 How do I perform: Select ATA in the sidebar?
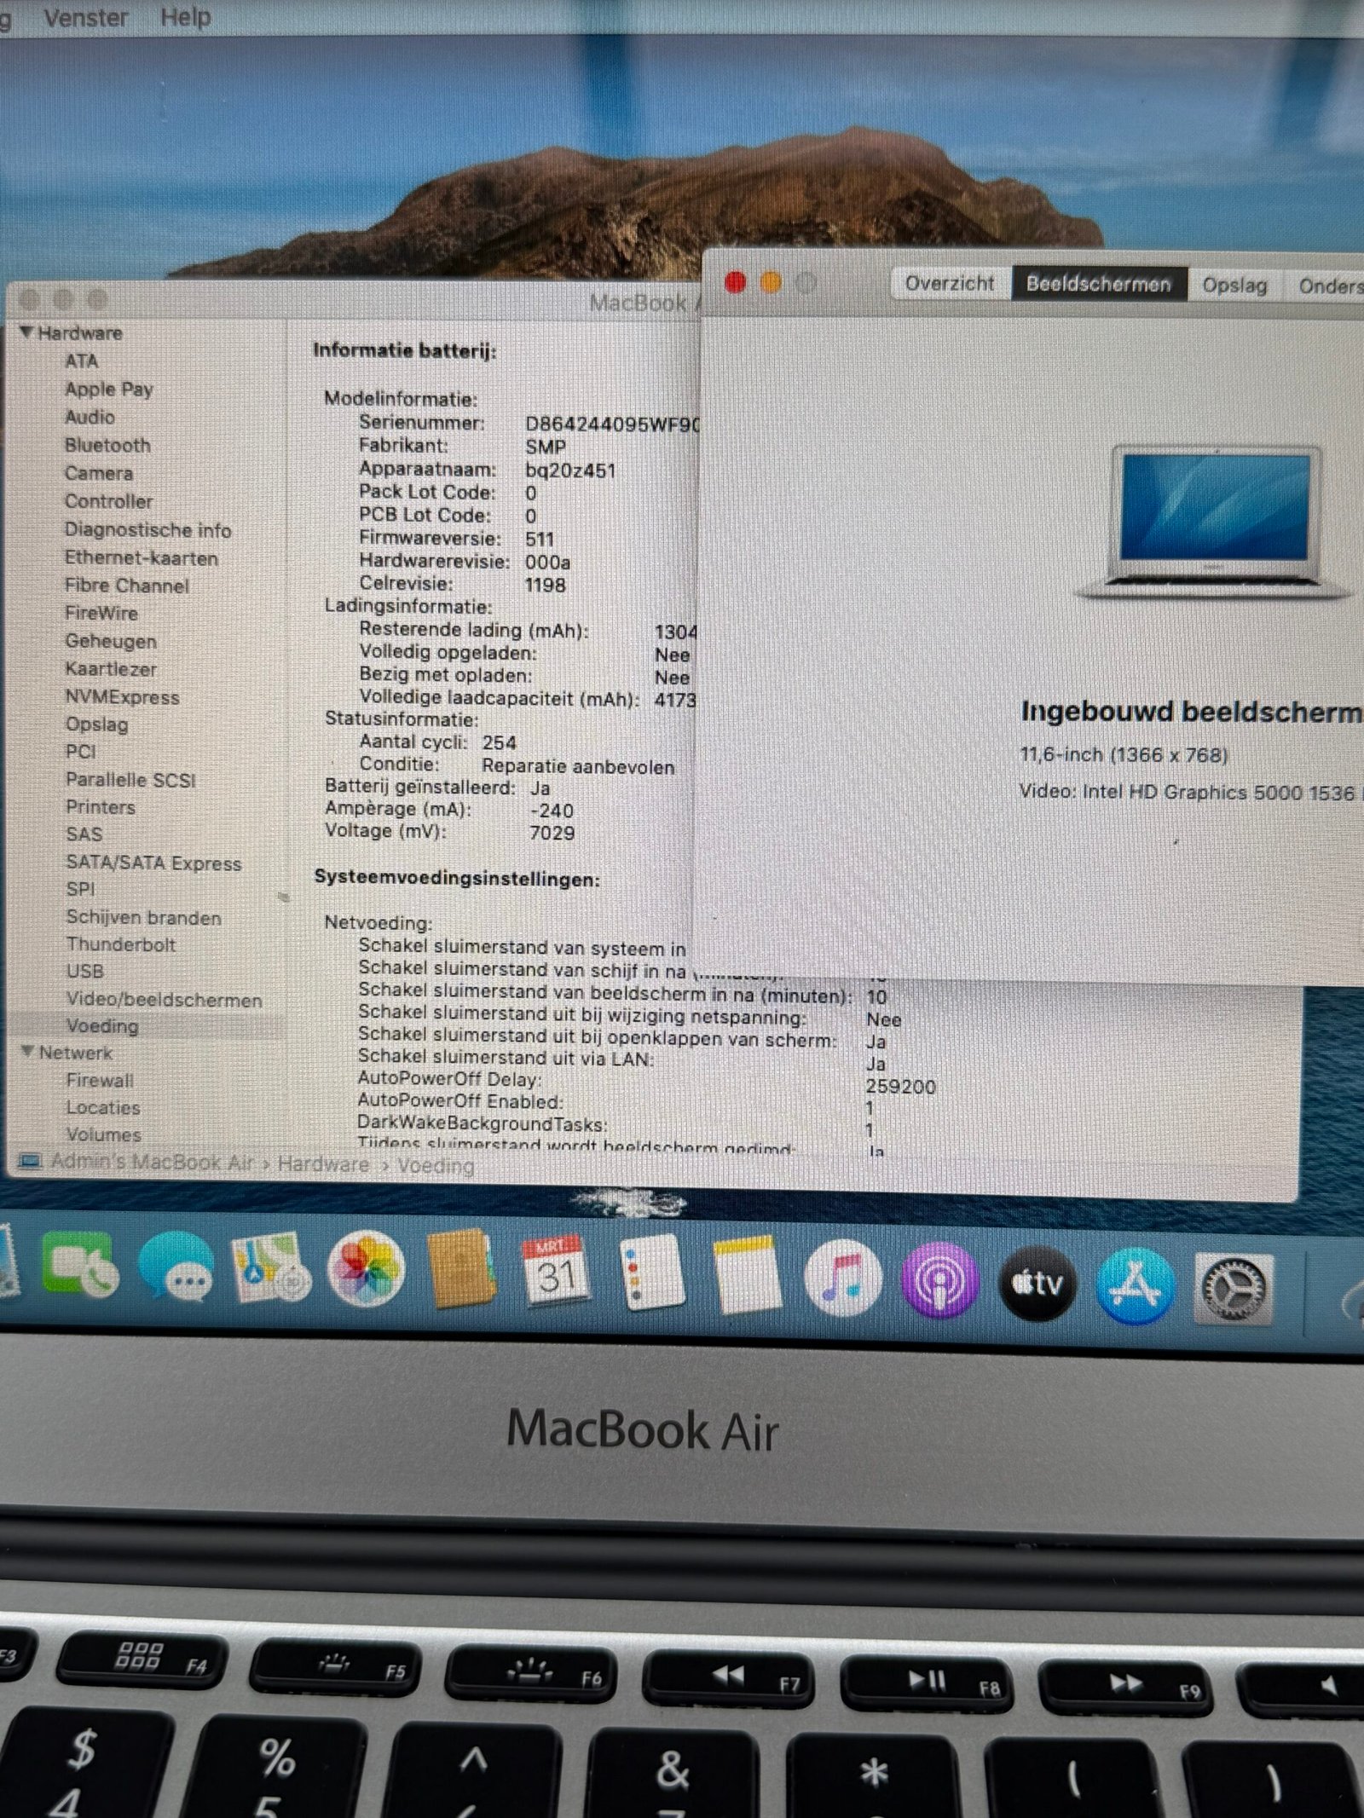click(x=82, y=361)
